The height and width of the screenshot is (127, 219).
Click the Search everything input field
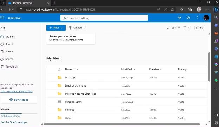[104, 18]
